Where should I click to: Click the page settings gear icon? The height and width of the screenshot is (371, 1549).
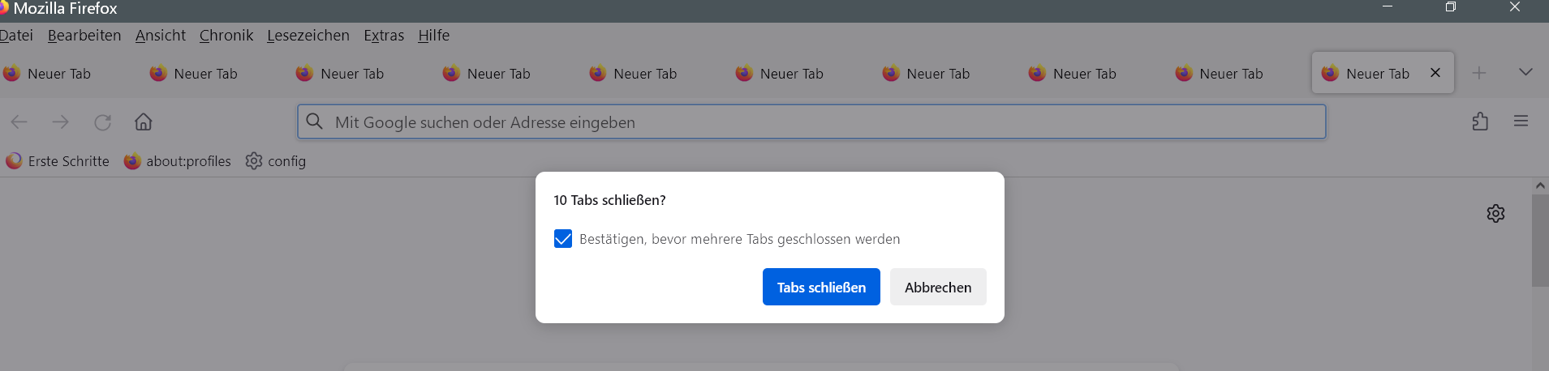click(1495, 213)
